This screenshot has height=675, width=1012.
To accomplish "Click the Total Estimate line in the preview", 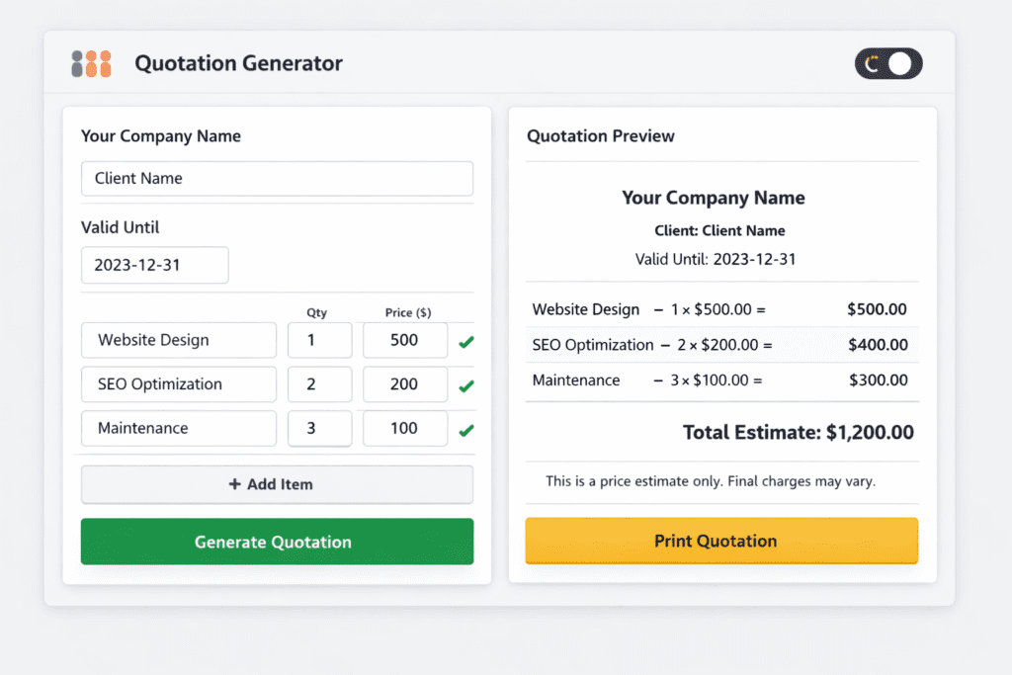I will pyautogui.click(x=798, y=432).
